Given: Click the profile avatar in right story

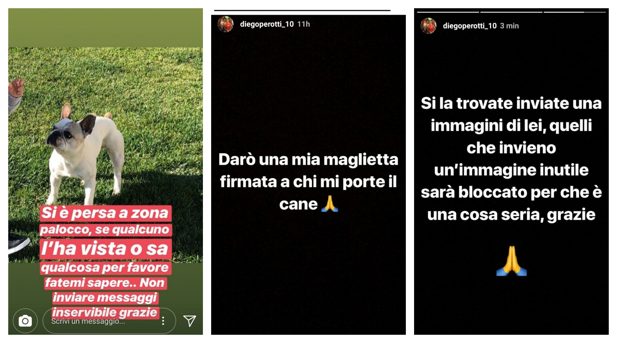Looking at the screenshot, I should coord(428,26).
